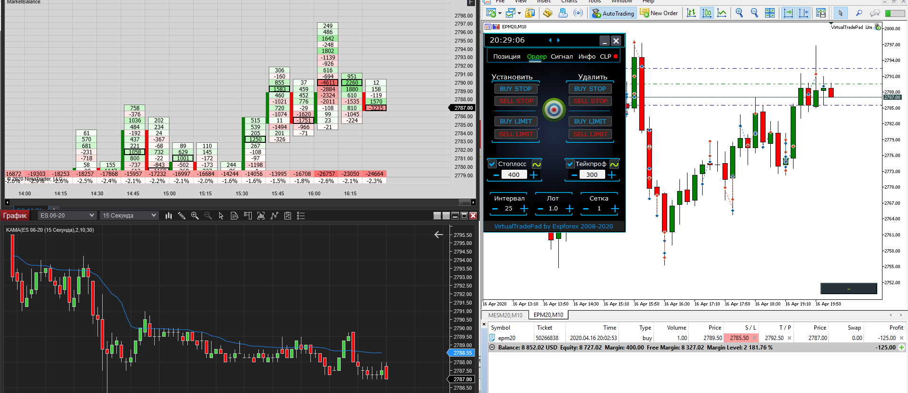Click the bar type icon in NinjaTrader toolbar
The image size is (908, 393).
click(x=168, y=216)
